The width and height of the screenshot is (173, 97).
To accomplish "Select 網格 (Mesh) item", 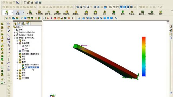I will 22,57.
